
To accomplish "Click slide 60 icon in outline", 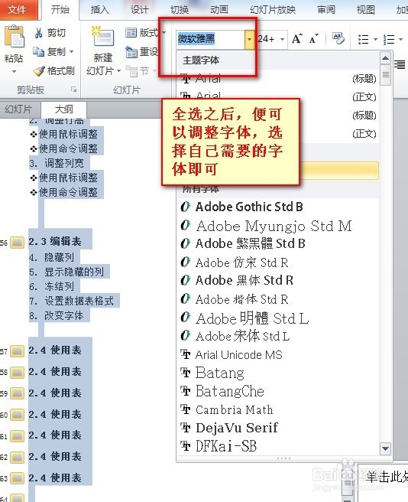I will pyautogui.click(x=18, y=415).
